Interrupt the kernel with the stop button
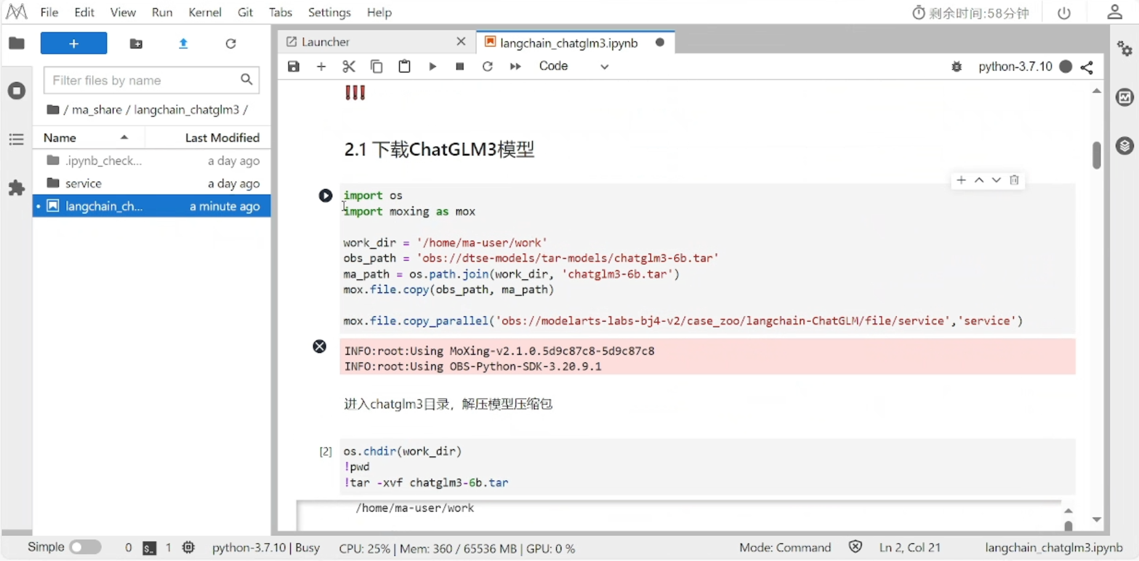The image size is (1139, 561). [460, 66]
